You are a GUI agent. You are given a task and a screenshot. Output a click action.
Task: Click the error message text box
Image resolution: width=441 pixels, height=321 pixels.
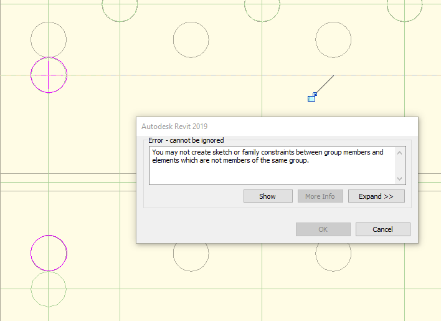277,165
